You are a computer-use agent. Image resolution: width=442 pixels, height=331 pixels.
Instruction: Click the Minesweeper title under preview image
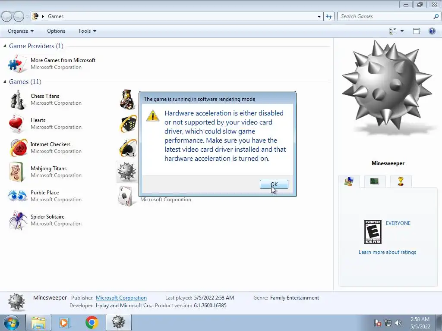(x=388, y=163)
